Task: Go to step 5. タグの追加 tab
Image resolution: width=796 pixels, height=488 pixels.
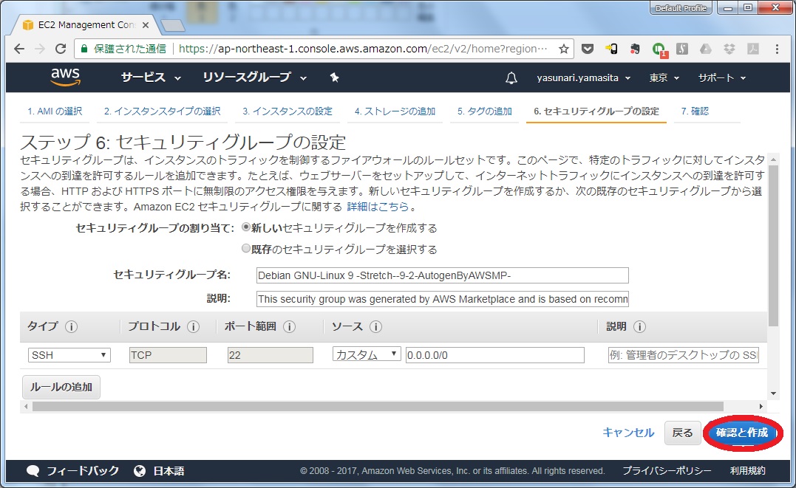Action: (485, 111)
